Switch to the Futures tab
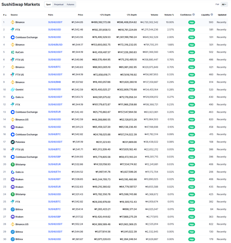Viewport: 231px width, 243px height. tap(71, 4)
